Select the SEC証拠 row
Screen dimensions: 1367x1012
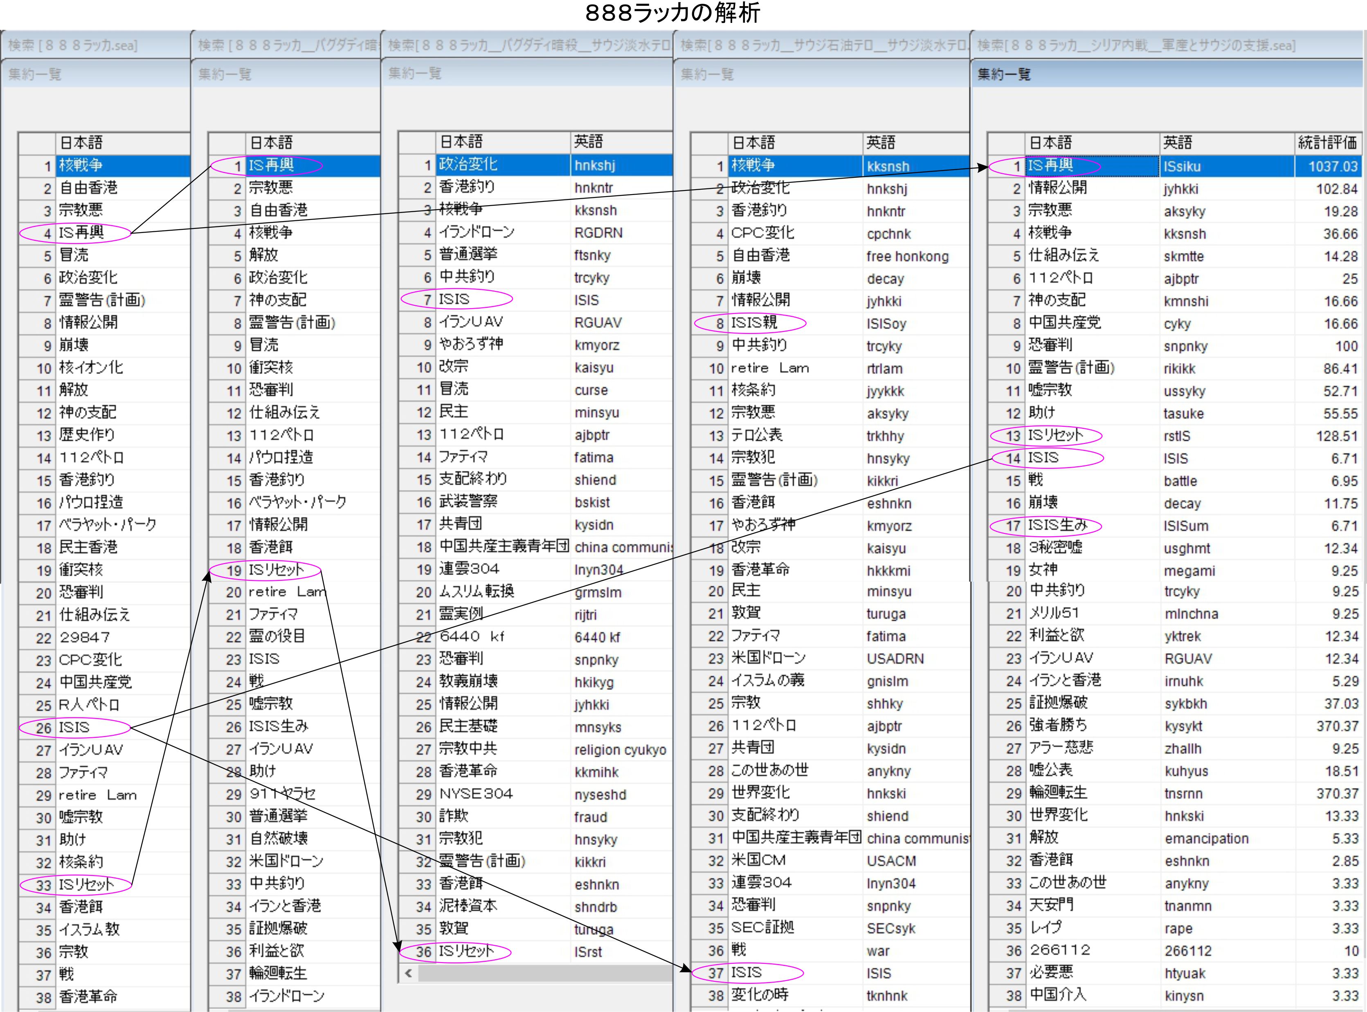click(762, 927)
